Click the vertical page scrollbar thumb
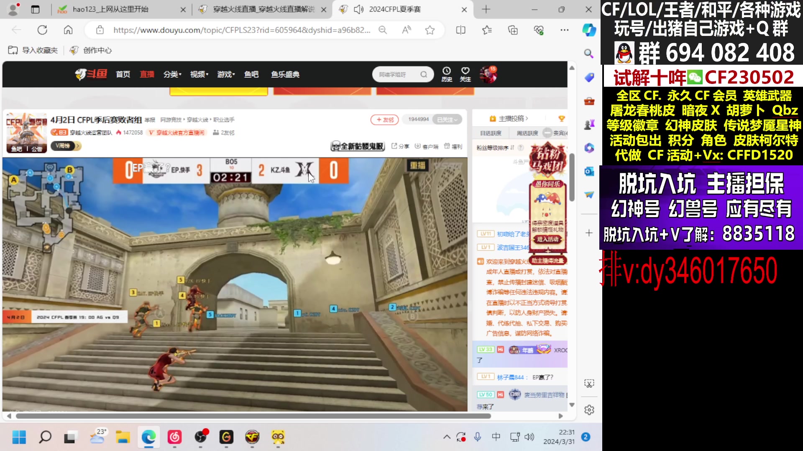The width and height of the screenshot is (803, 451). pos(572,177)
